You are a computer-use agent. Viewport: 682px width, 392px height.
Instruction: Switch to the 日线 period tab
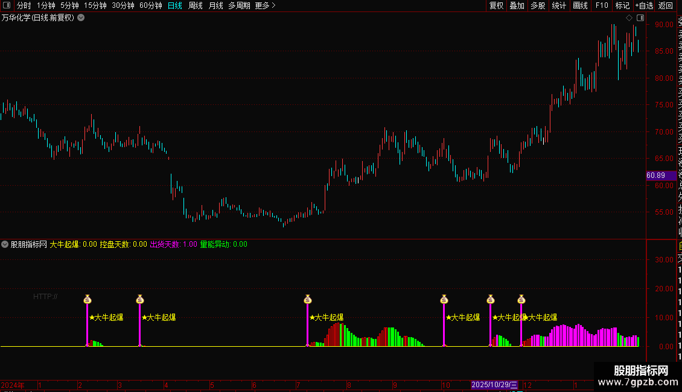[x=175, y=5]
